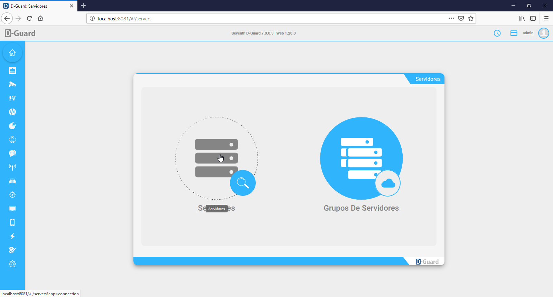Click the Grupos De Servidores label
Screen dimensions: 553x297
pyautogui.click(x=361, y=208)
